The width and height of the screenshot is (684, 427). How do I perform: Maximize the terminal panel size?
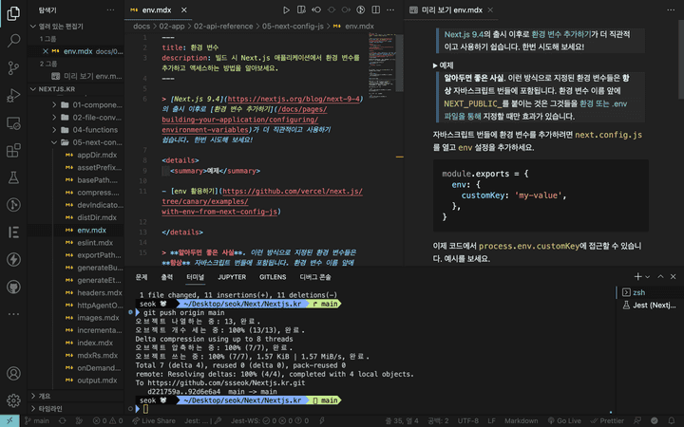click(660, 277)
